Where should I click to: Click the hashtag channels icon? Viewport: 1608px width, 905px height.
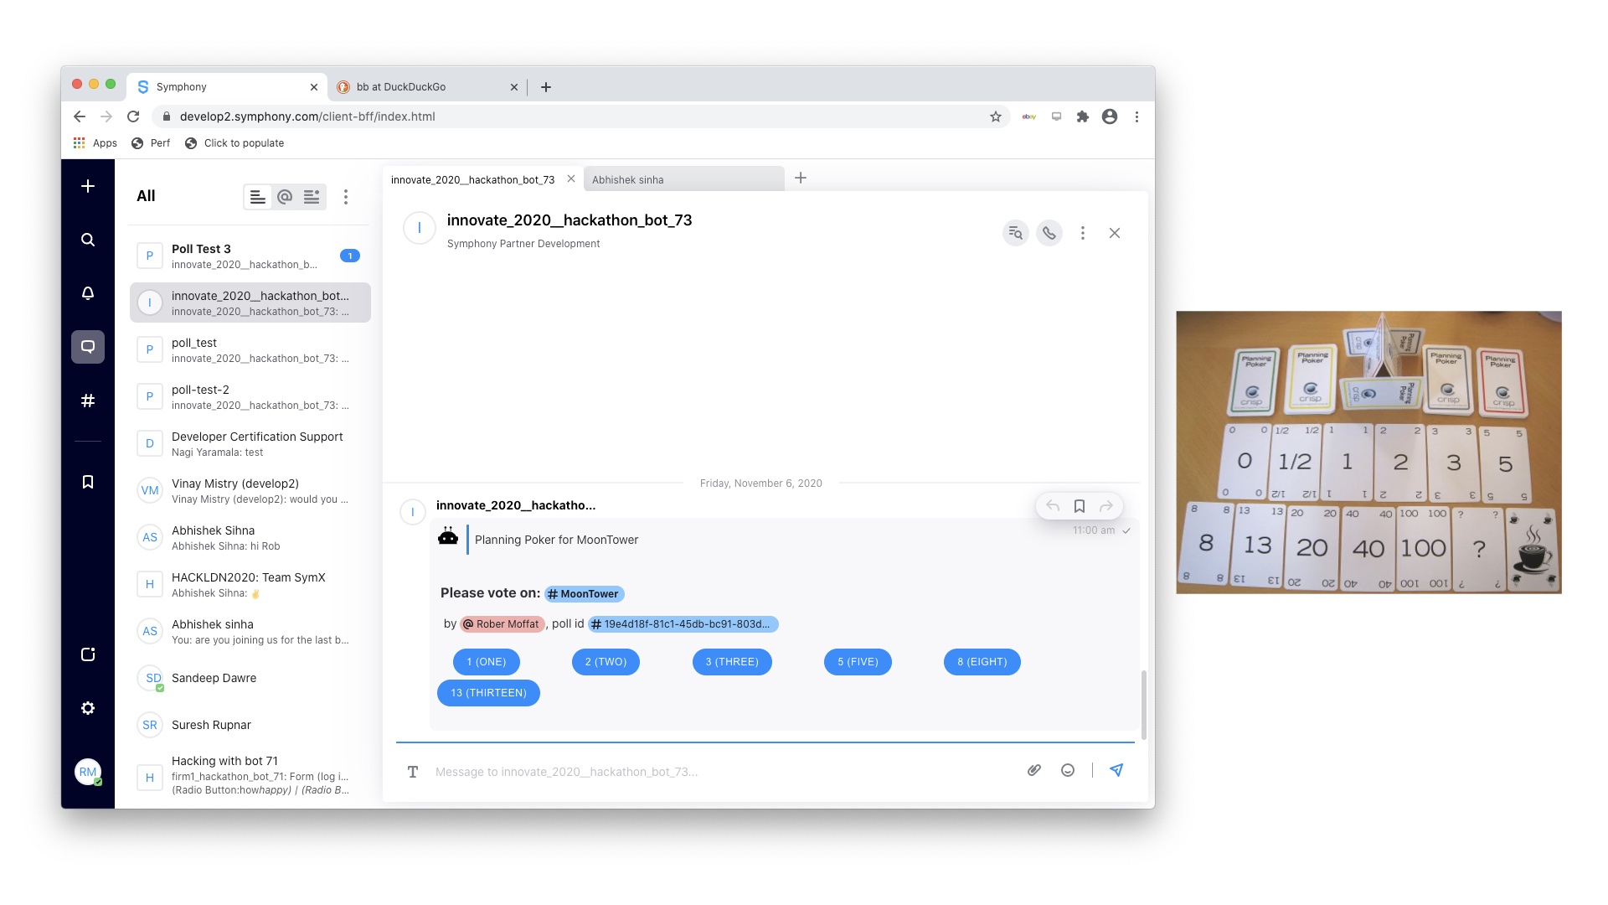(x=90, y=401)
